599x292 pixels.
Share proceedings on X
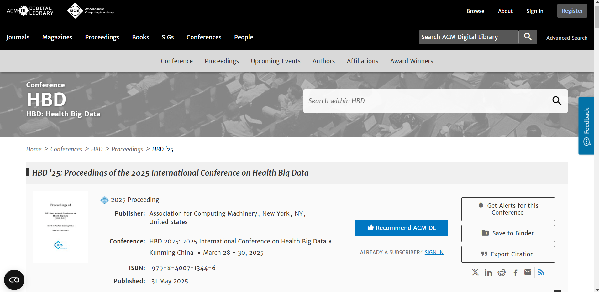point(475,272)
